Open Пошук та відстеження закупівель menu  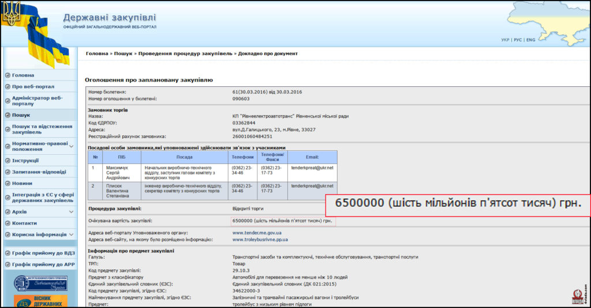(42, 130)
